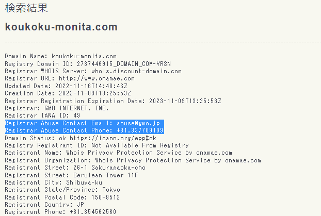This screenshot has height=216, width=321.
Task: Click the koukoku-monita.com bold title
Action: click(61, 27)
